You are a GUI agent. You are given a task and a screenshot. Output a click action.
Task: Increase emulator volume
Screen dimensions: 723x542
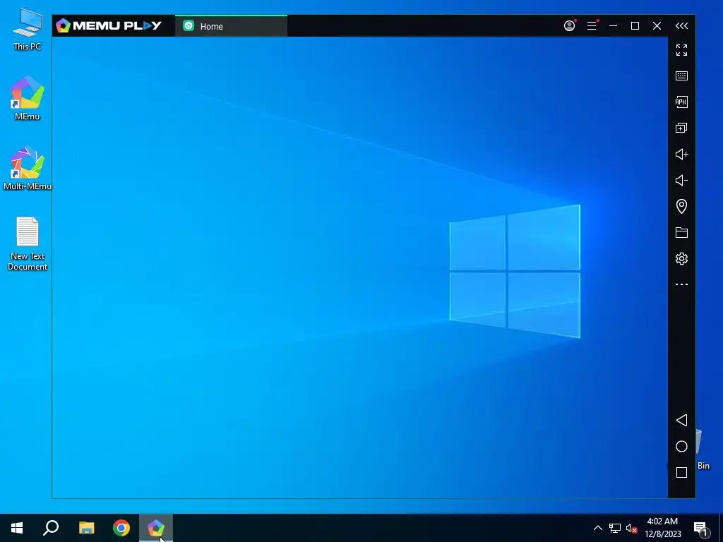click(x=681, y=155)
